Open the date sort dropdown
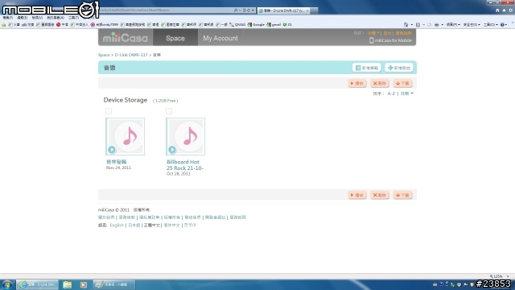 [x=407, y=93]
